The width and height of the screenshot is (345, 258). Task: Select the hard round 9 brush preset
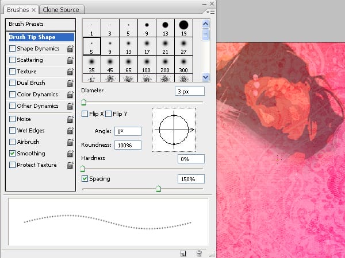(147, 28)
